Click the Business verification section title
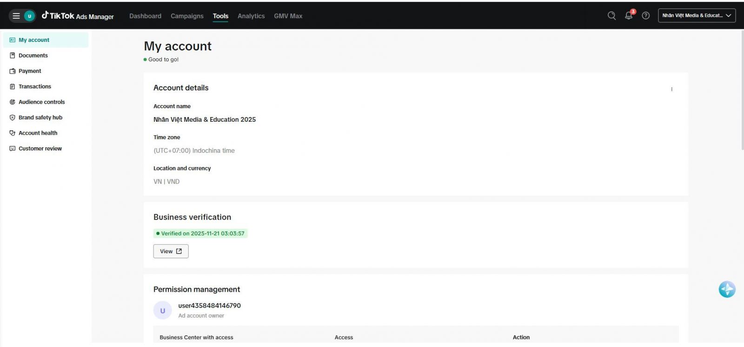This screenshot has width=744, height=347. (x=192, y=217)
